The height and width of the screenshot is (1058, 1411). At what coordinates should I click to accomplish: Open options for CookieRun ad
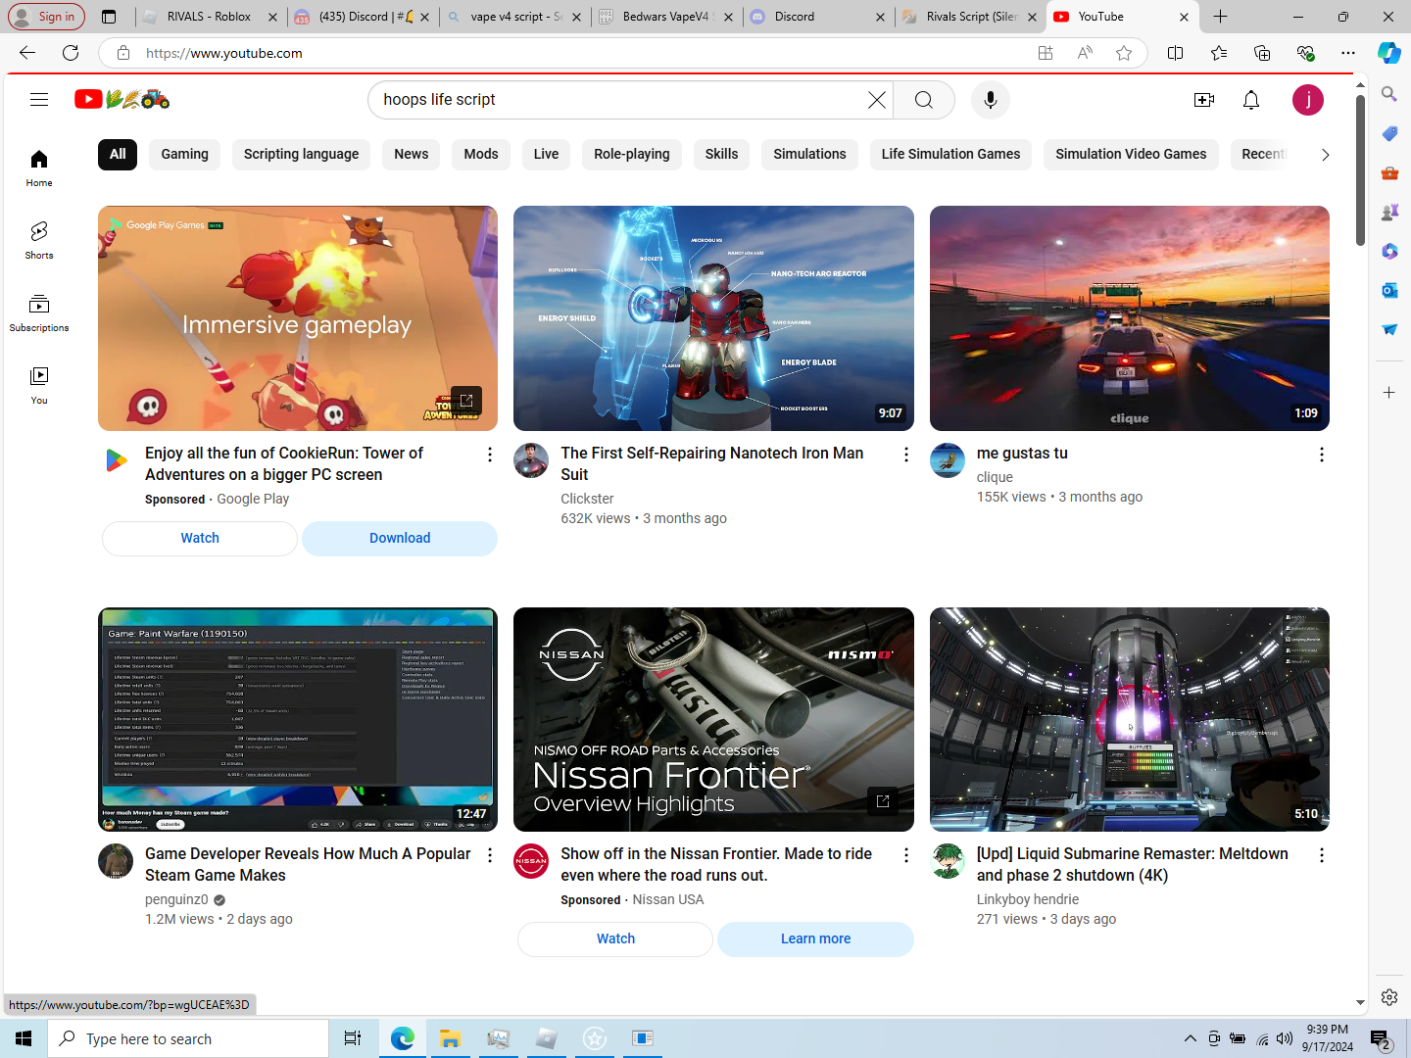pos(490,455)
